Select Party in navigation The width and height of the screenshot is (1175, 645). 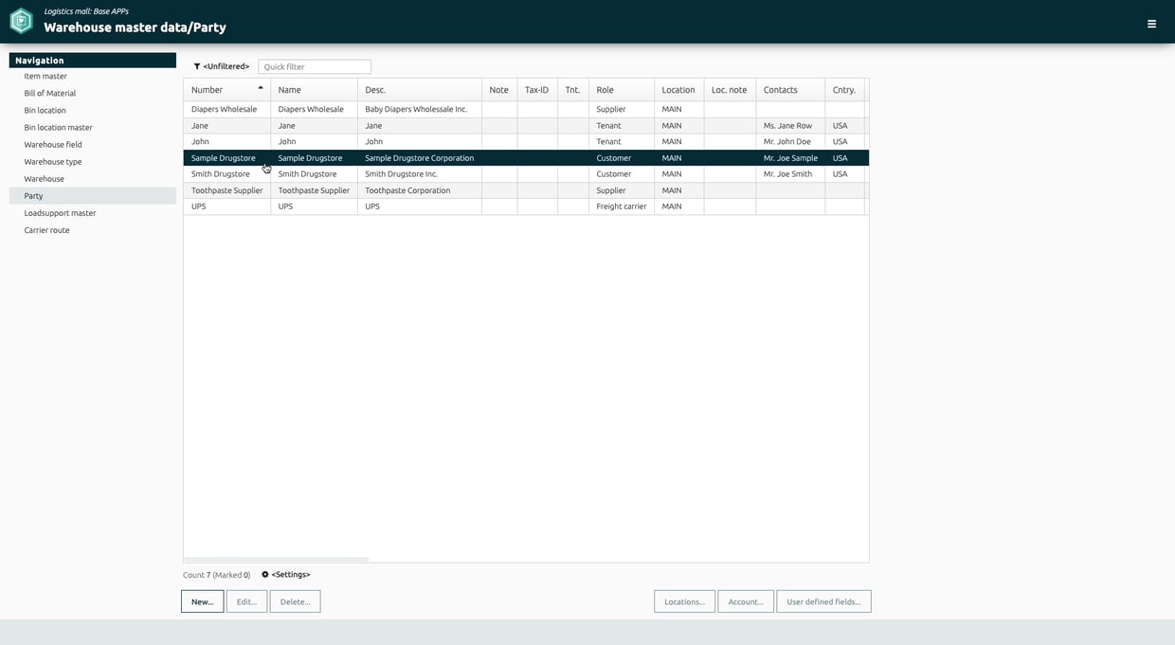click(93, 196)
